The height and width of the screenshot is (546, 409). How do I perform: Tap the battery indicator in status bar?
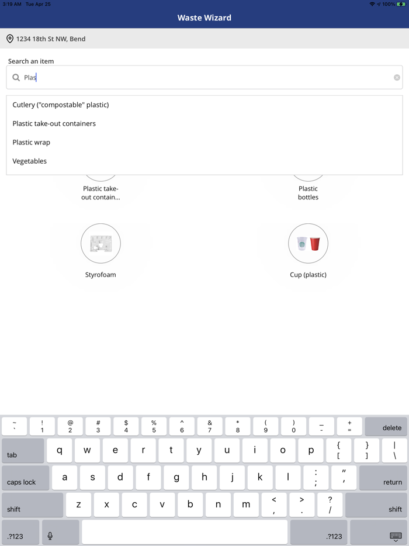[401, 4]
